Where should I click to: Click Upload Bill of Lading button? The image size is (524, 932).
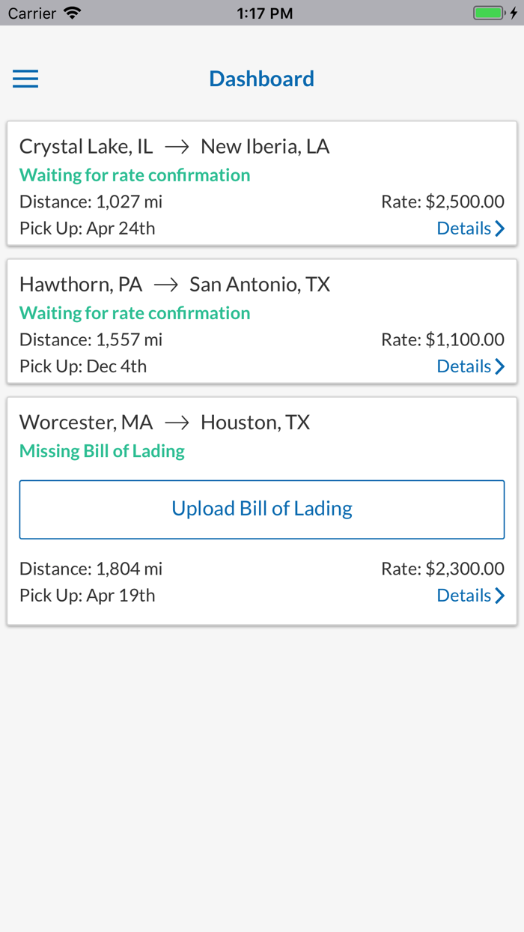click(262, 509)
